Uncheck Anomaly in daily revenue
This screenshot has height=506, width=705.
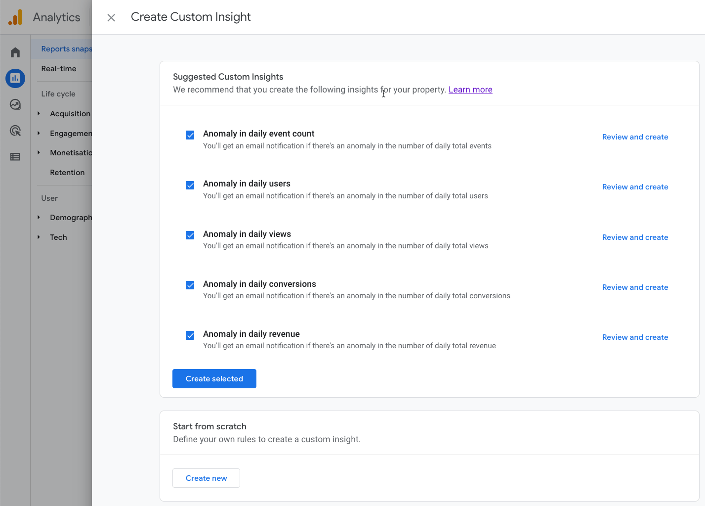pos(190,335)
